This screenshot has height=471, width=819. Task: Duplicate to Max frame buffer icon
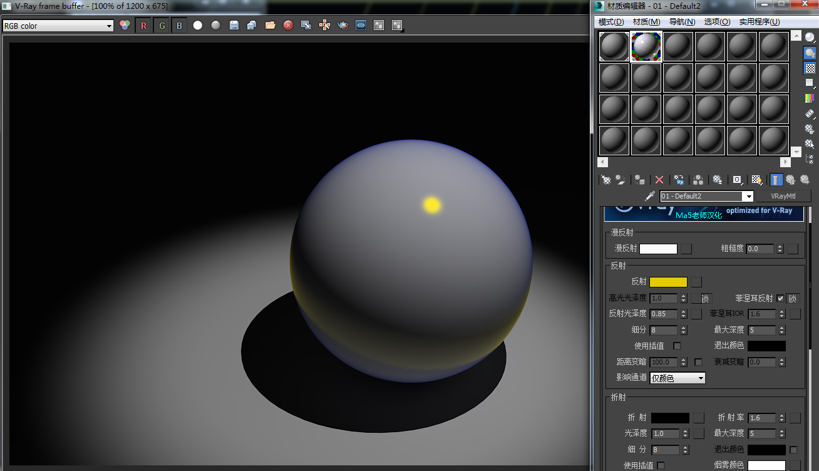point(306,26)
